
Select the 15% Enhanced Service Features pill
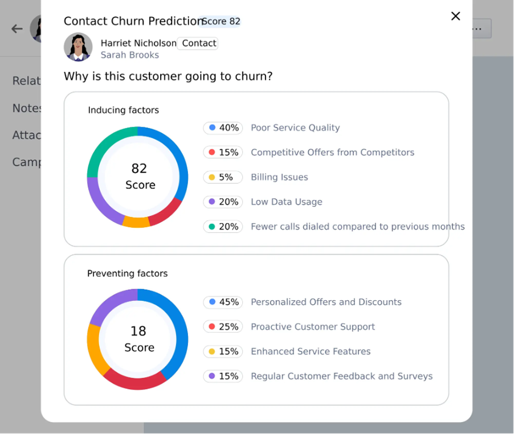[x=223, y=351]
